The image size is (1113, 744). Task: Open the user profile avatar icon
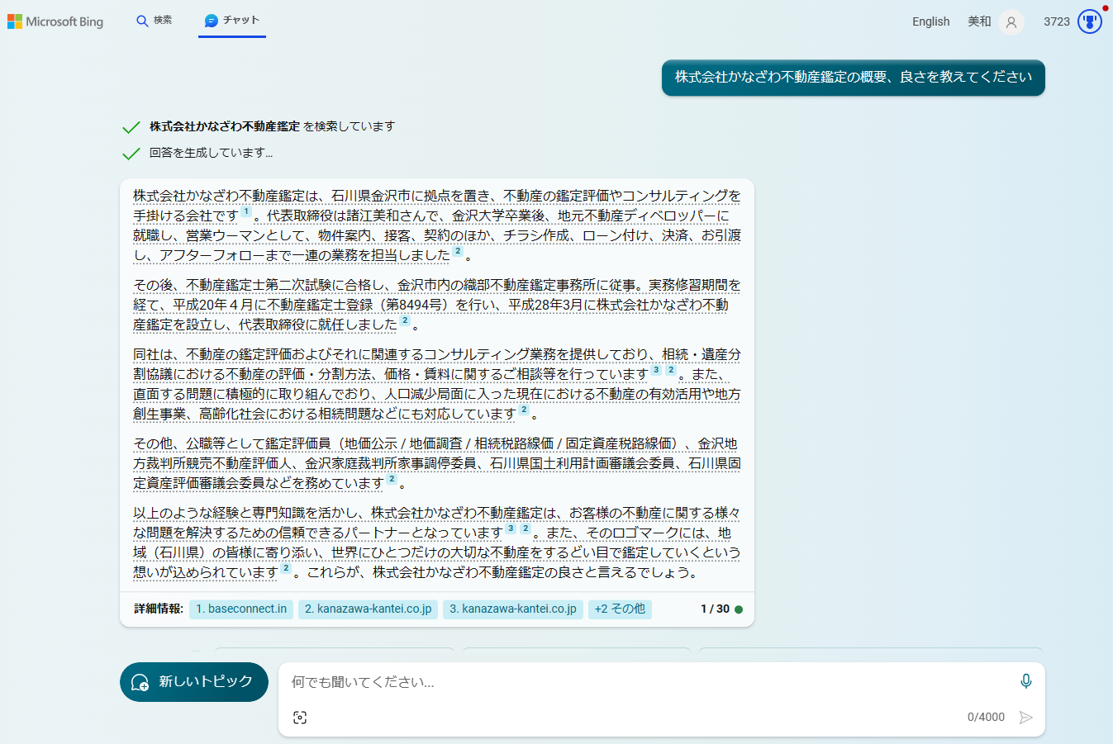(x=1011, y=22)
